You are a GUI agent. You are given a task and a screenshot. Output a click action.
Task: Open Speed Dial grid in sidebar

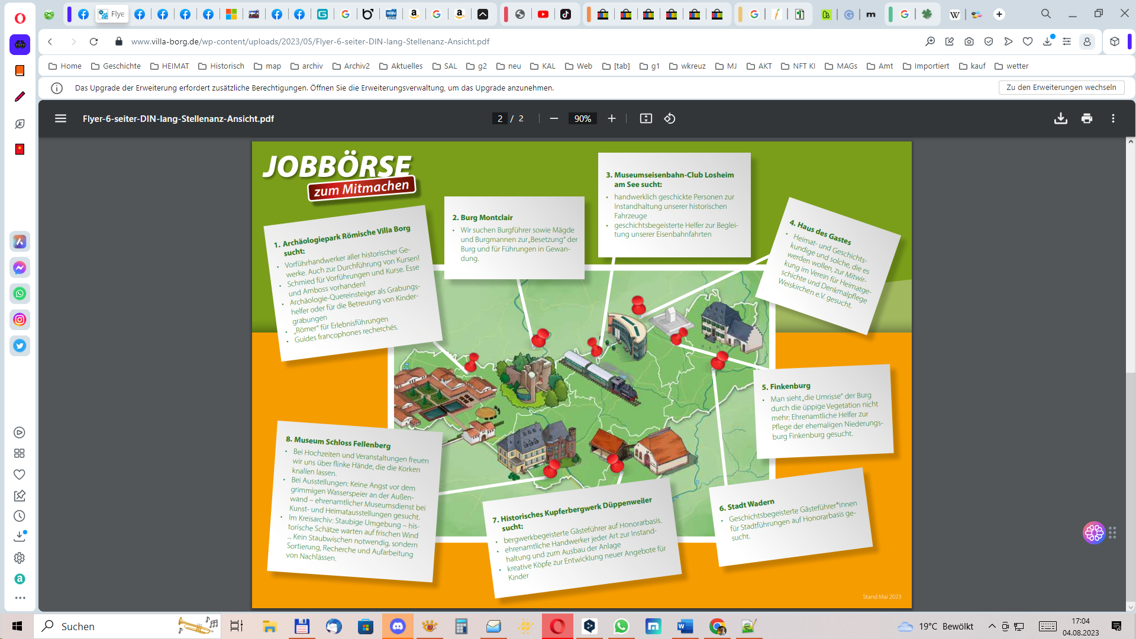[x=20, y=453]
